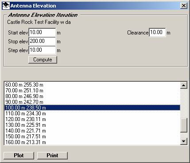190x163 pixels.
Task: Click the results list scroll down arrow
Action: (x=184, y=141)
